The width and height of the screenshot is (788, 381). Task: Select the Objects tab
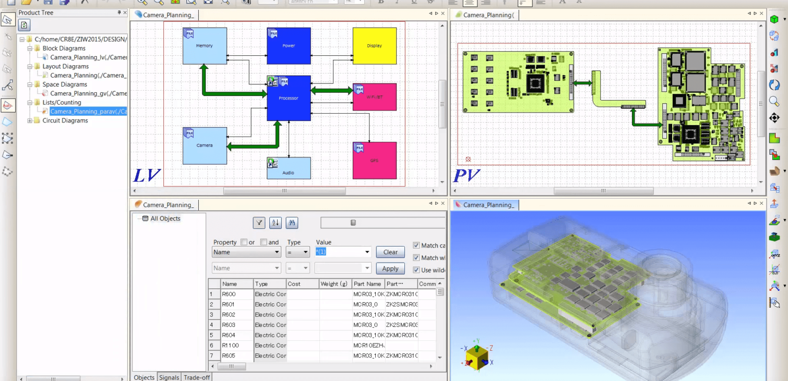[x=144, y=377]
